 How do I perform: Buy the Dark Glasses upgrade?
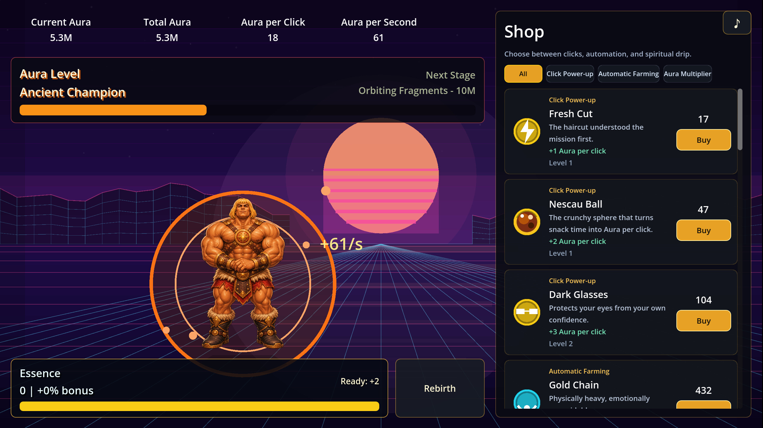click(703, 321)
